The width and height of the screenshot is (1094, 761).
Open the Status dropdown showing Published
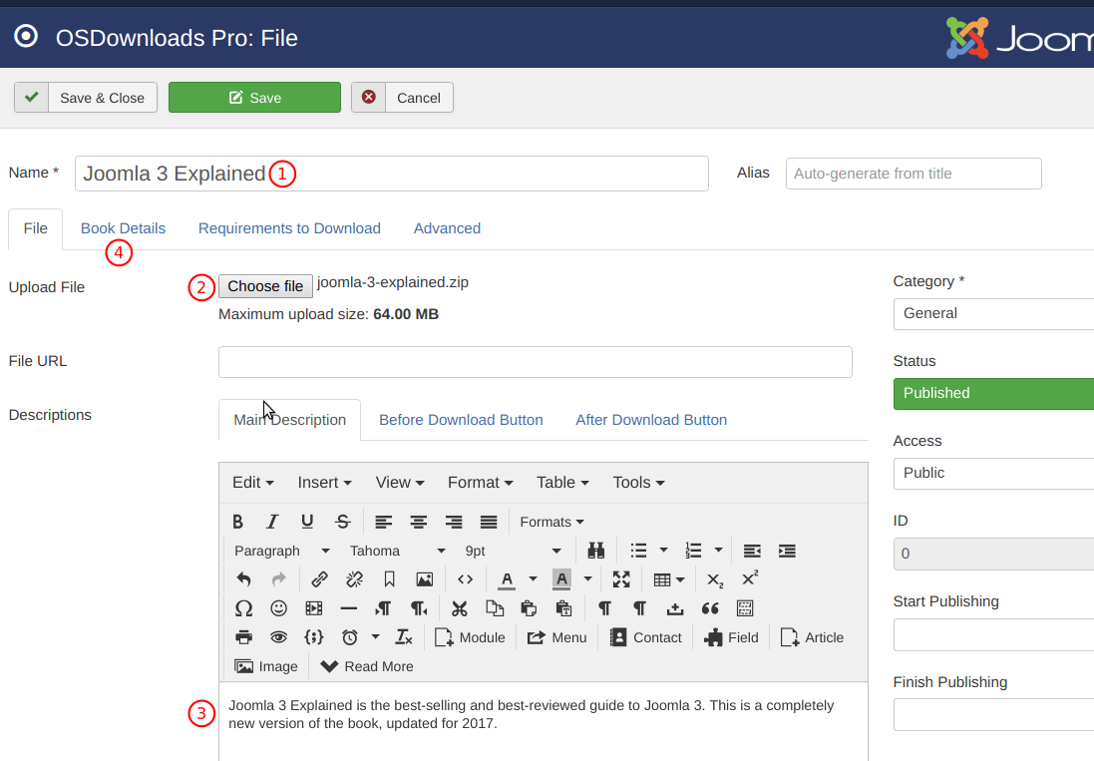(993, 393)
